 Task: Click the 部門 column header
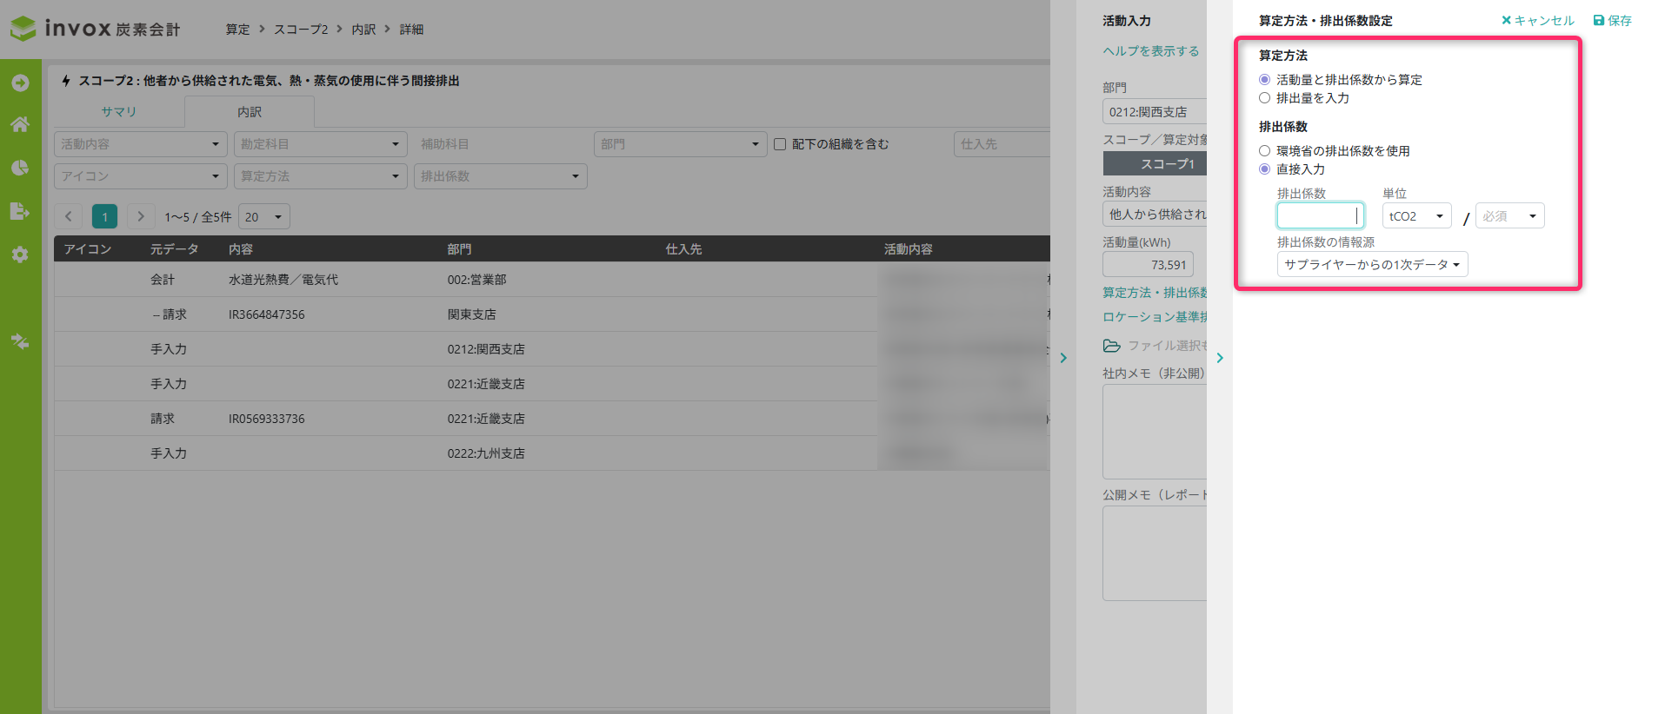point(459,249)
